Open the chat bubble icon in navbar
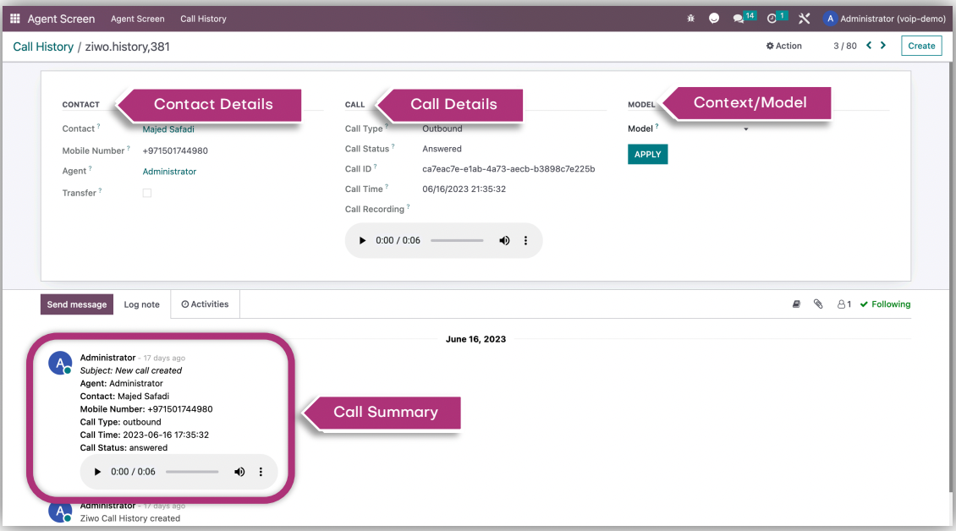This screenshot has height=531, width=956. (x=714, y=19)
